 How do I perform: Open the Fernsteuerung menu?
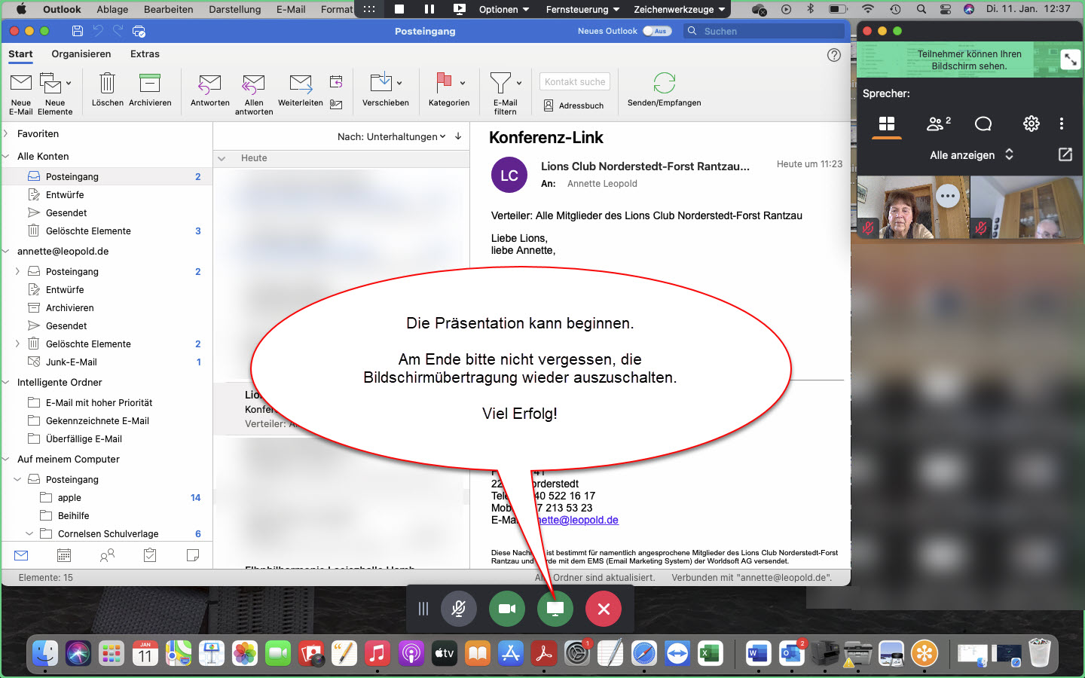pos(583,9)
